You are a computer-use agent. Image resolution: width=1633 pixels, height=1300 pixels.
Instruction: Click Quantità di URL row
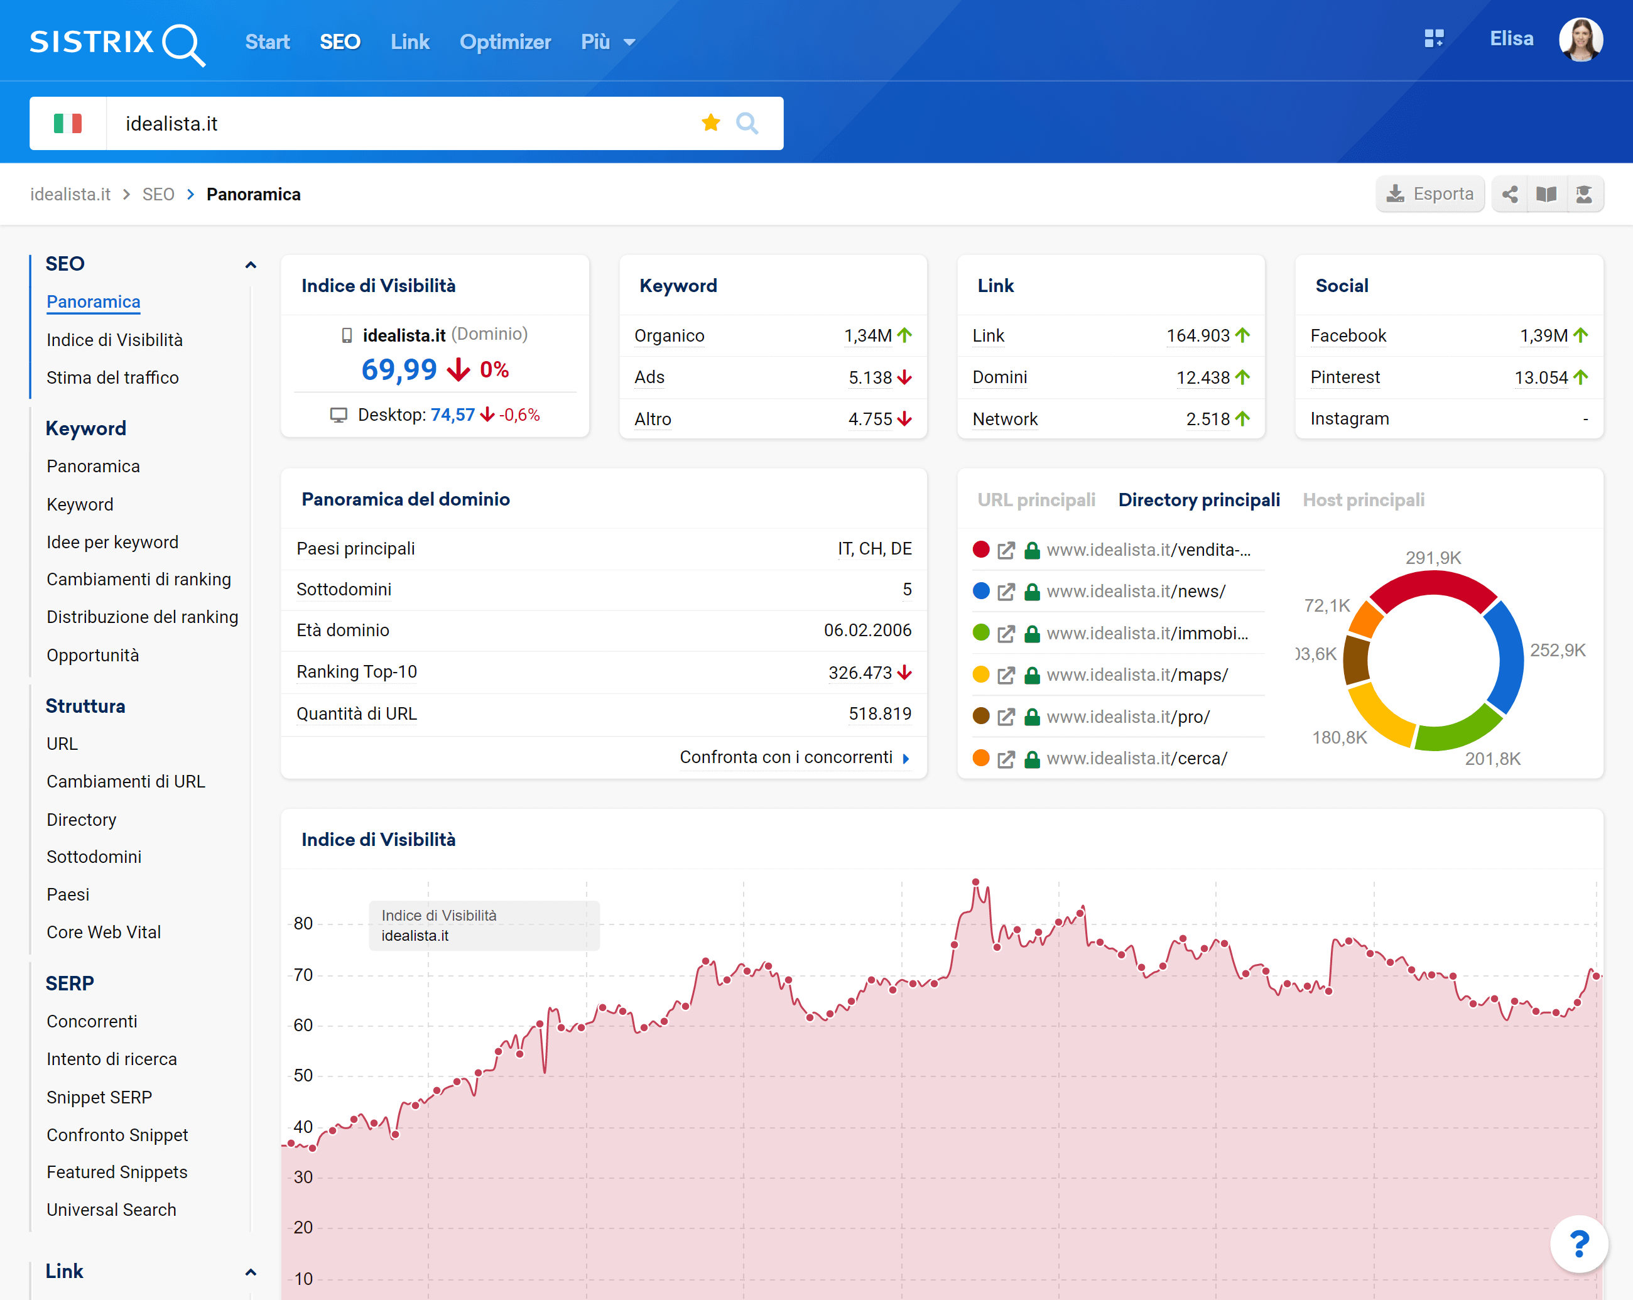604,714
